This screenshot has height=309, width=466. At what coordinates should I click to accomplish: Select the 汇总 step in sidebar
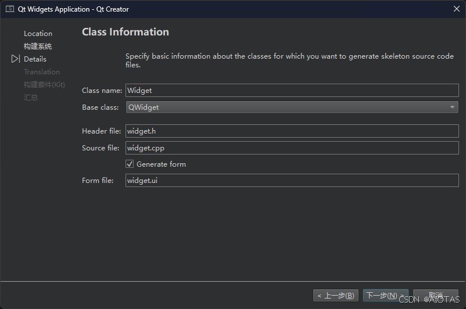[x=31, y=98]
